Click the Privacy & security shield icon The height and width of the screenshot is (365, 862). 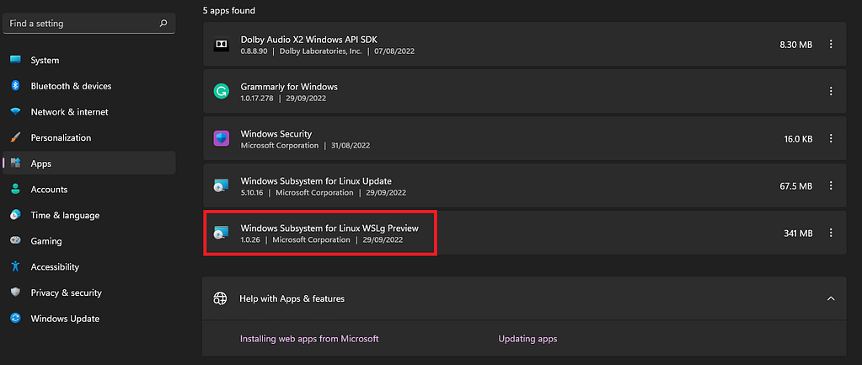pyautogui.click(x=15, y=293)
